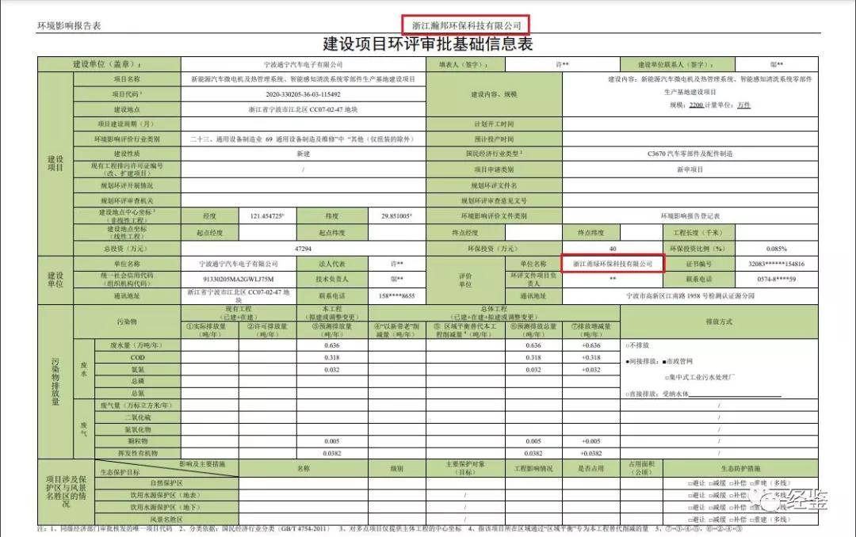Select the 市政管网 option under 间接排放
This screenshot has width=856, height=537.
click(663, 360)
